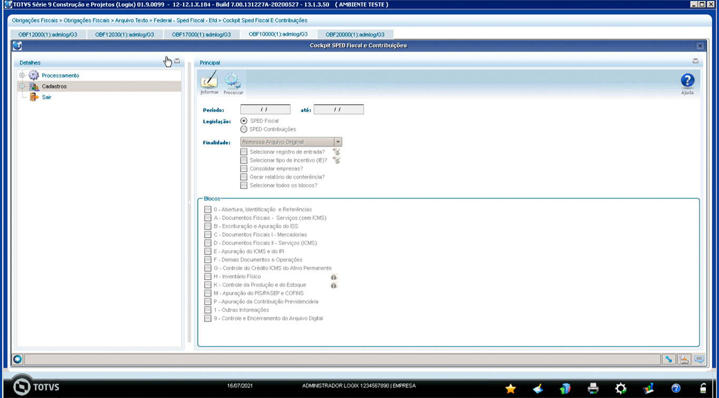Click the printer icon in bottom bar
This screenshot has height=398, width=719.
[593, 389]
